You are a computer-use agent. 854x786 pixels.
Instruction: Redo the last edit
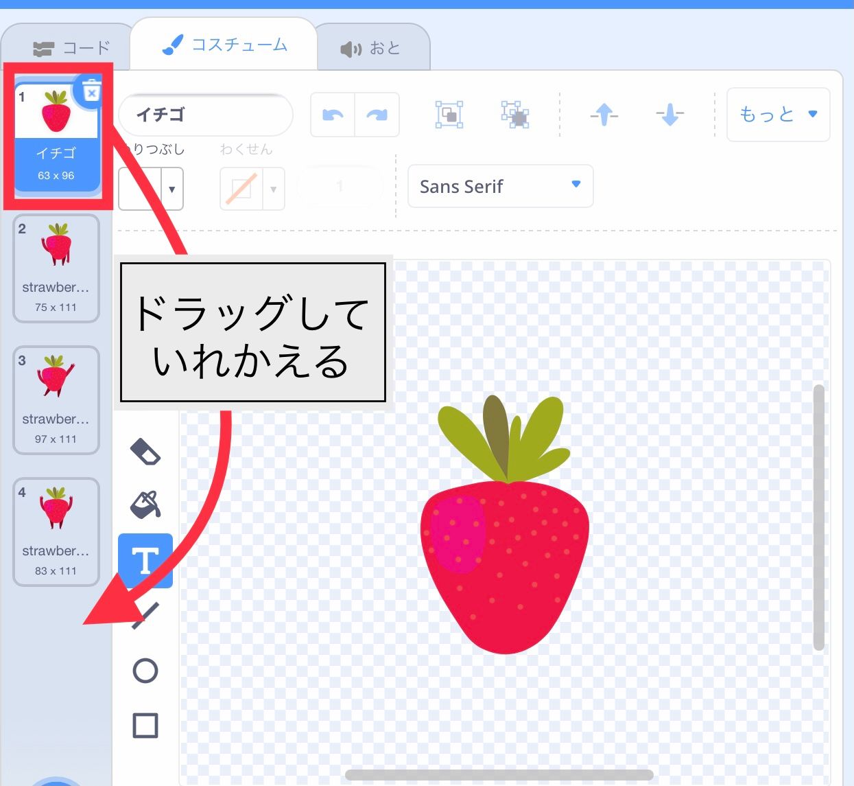377,115
